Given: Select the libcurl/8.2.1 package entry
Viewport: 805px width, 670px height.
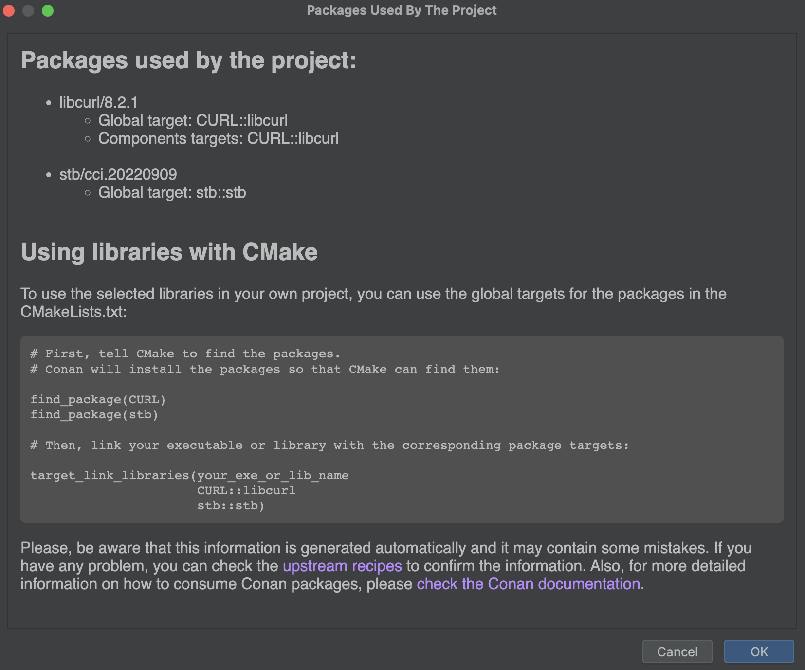Looking at the screenshot, I should coord(98,103).
